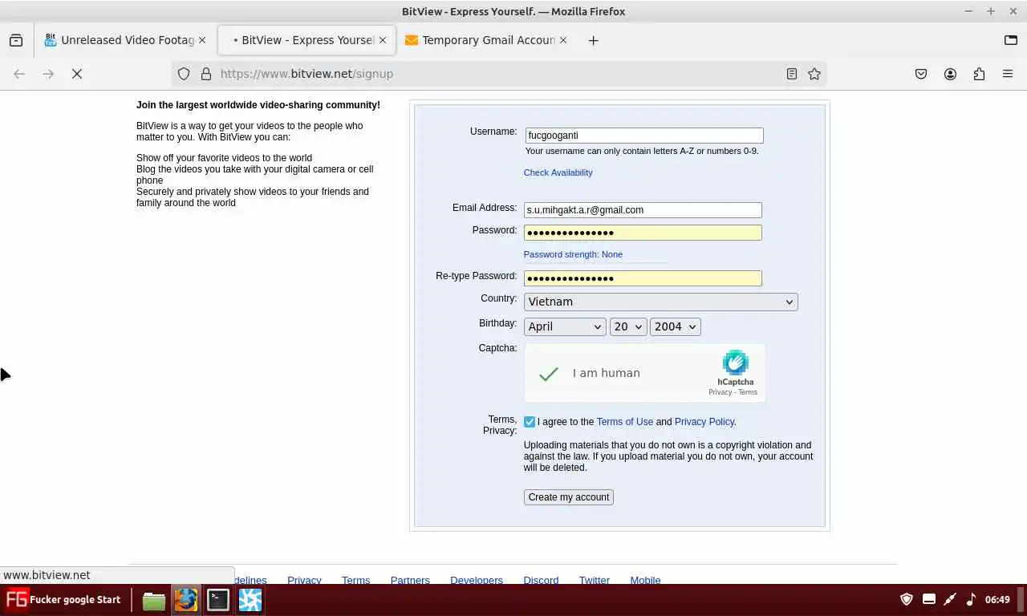Click Check Availability link
Viewport: 1027px width, 616px height.
558,172
